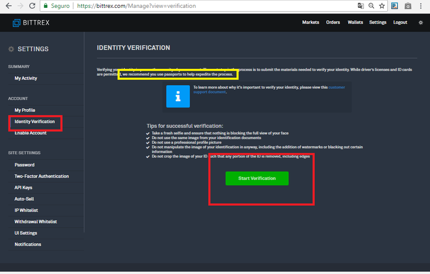The image size is (430, 274).
Task: Open API Keys settings
Action: click(x=24, y=188)
